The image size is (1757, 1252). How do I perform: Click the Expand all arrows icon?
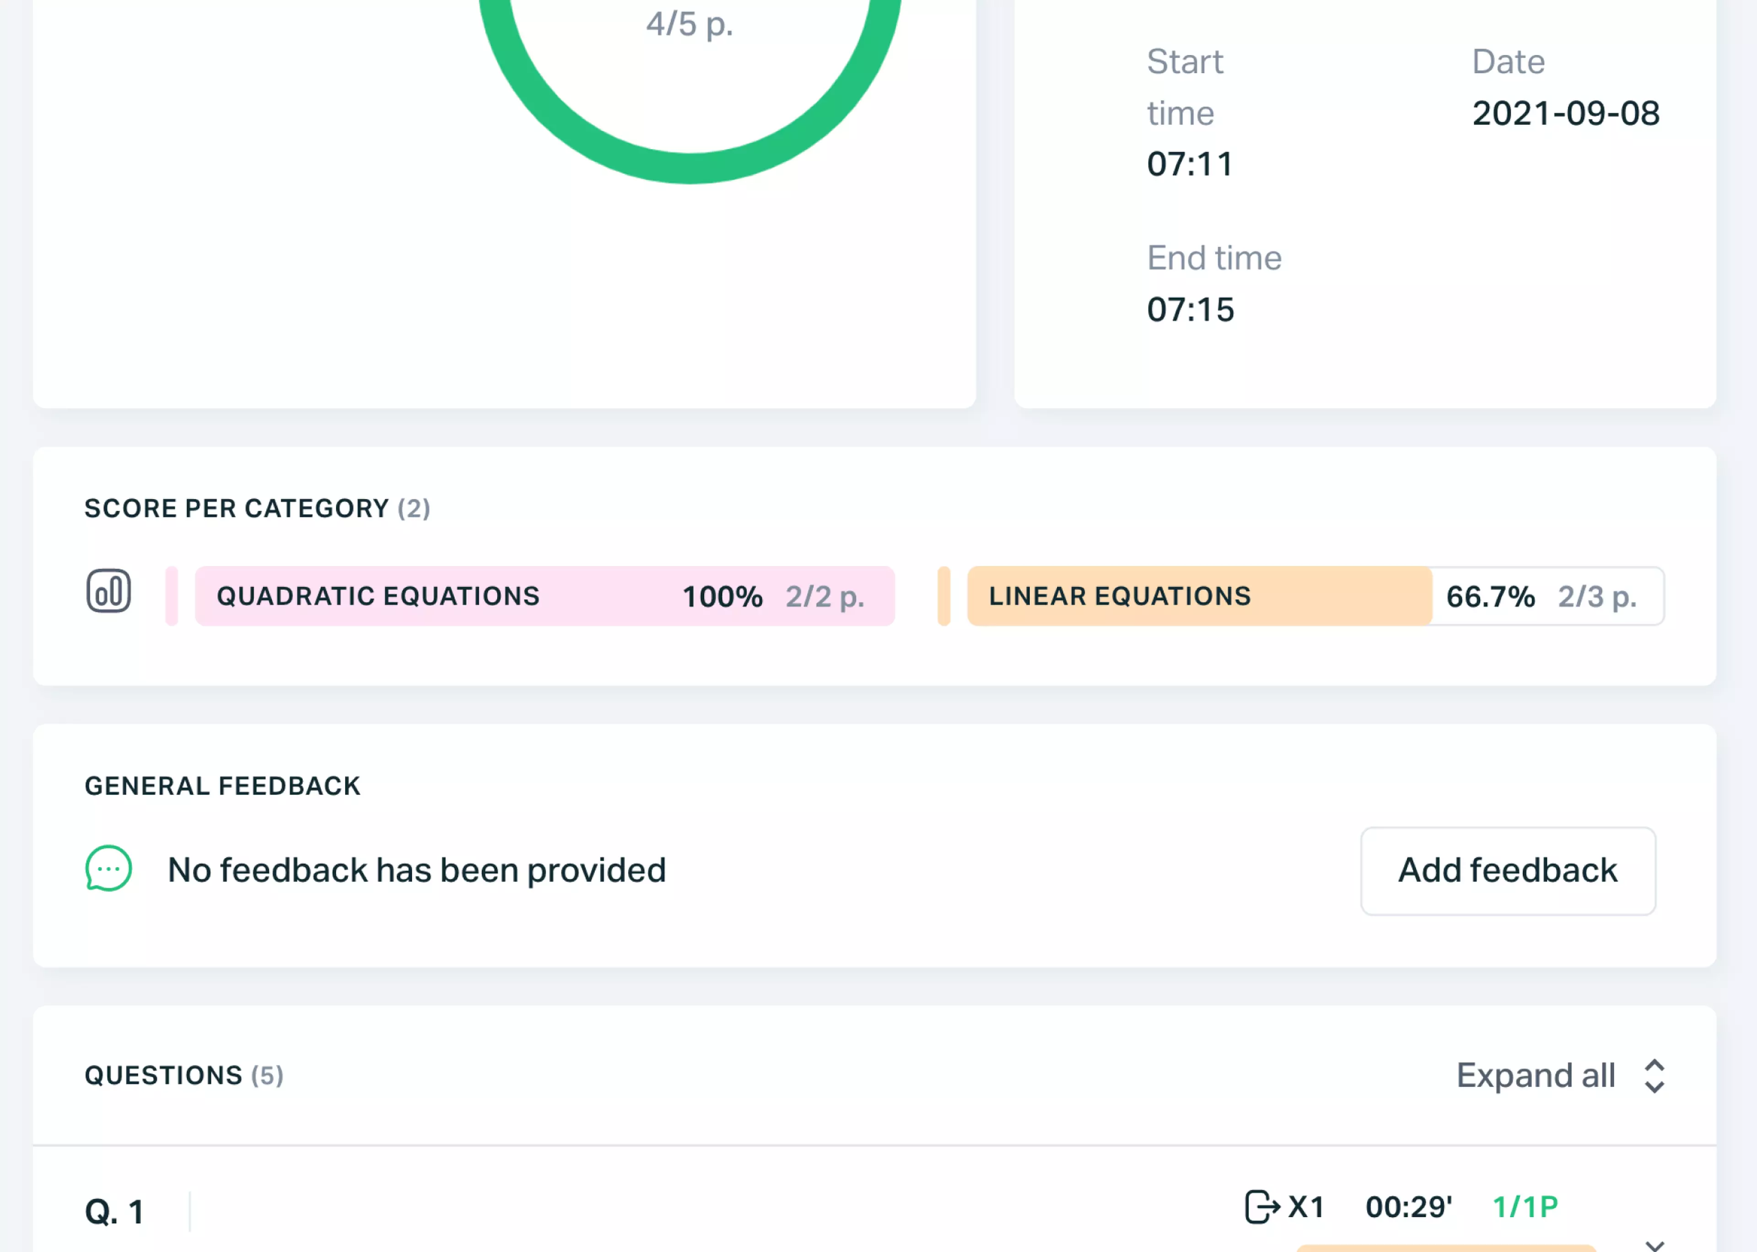point(1655,1076)
